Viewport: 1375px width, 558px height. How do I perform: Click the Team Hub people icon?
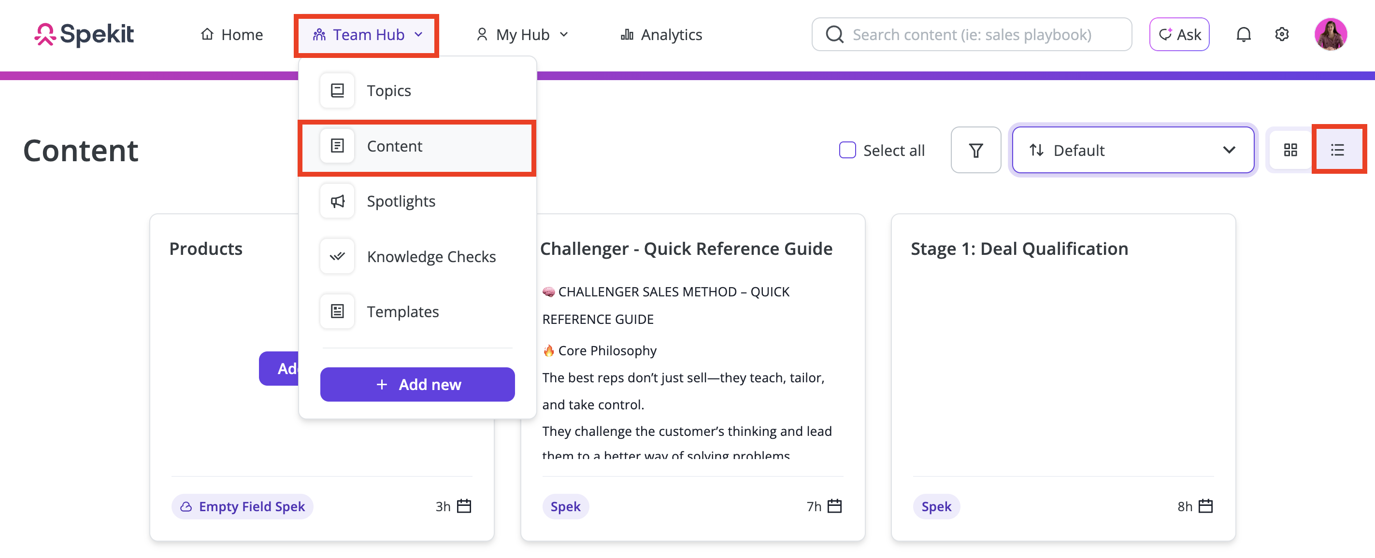(x=319, y=35)
